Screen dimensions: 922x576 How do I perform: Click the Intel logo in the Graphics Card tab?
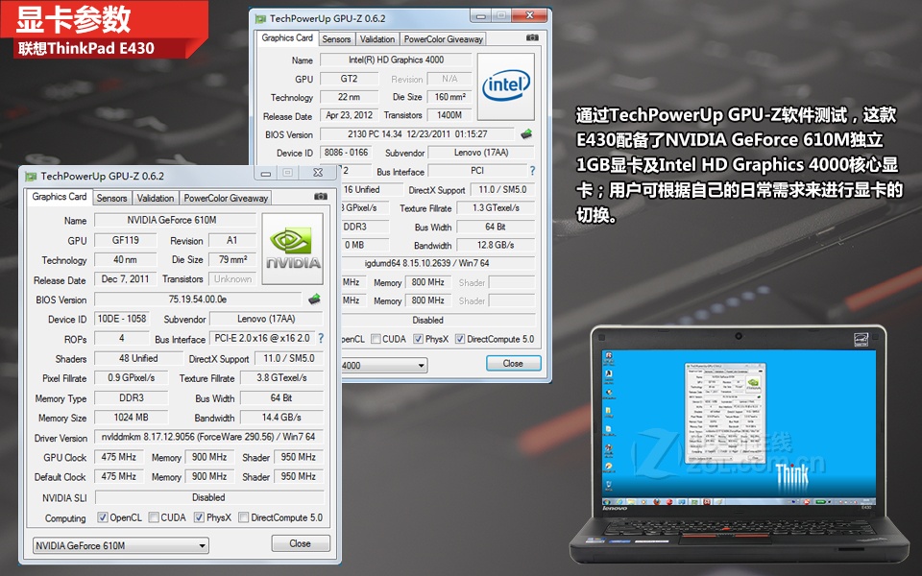[506, 84]
